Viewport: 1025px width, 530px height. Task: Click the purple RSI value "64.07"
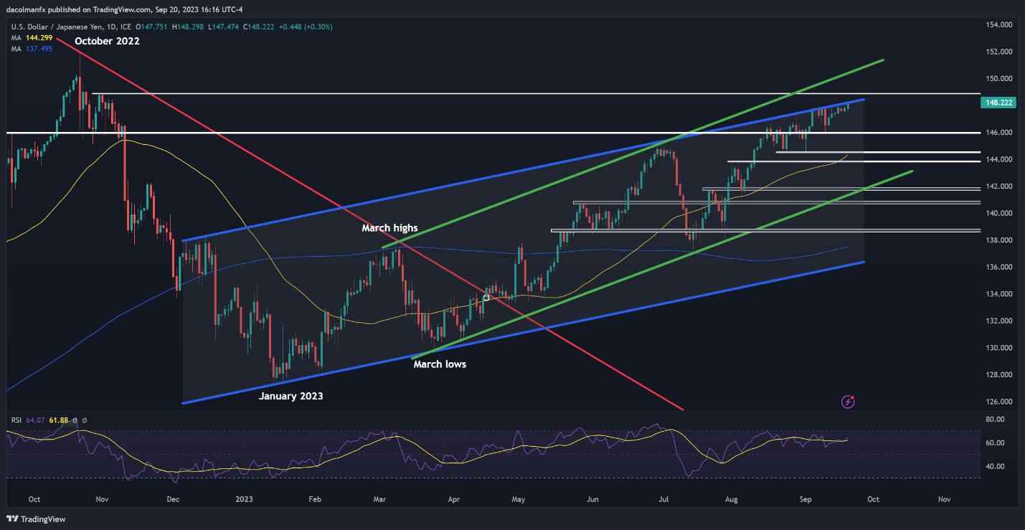click(35, 420)
